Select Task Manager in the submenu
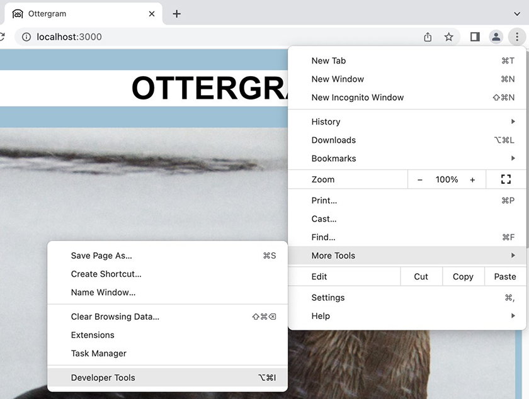Viewport: 529px width, 399px height. [100, 353]
